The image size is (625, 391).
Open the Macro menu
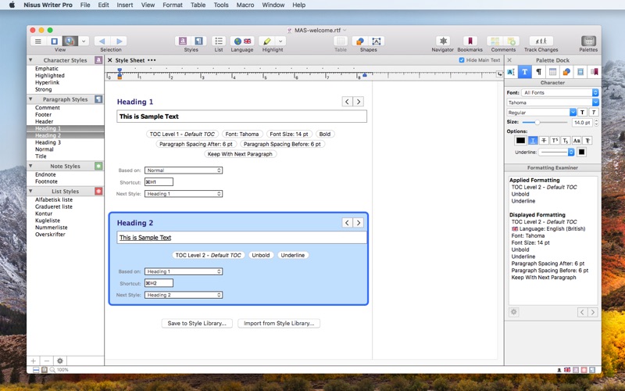click(x=245, y=5)
